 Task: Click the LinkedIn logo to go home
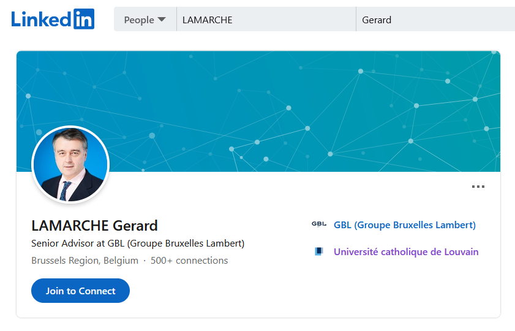click(x=53, y=19)
